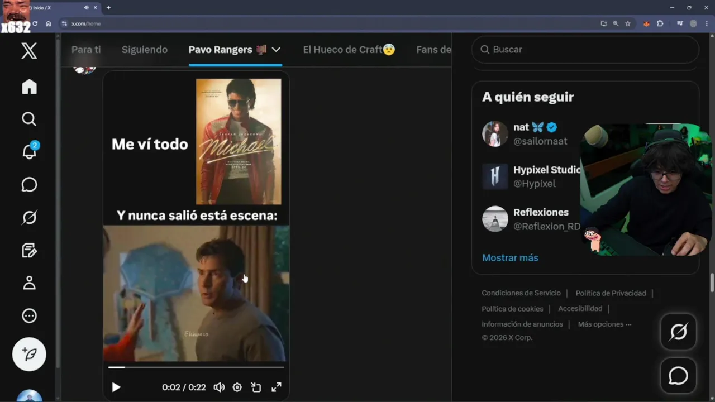Image resolution: width=715 pixels, height=402 pixels.
Task: Open Condiciones de Servicio link
Action: point(521,293)
